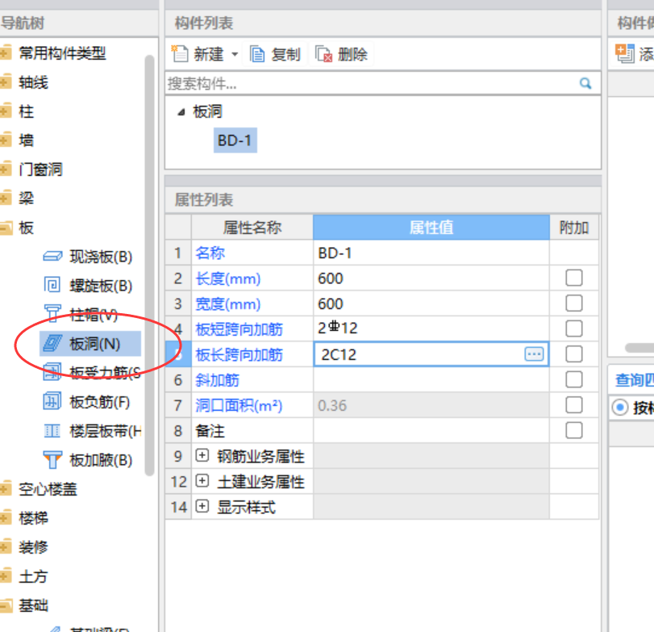Collapse the 板 tree folder
Screen dimensions: 654x632
click(x=6, y=228)
